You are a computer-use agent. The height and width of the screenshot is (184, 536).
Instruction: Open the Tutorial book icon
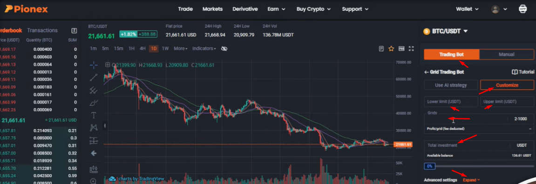[x=515, y=72]
